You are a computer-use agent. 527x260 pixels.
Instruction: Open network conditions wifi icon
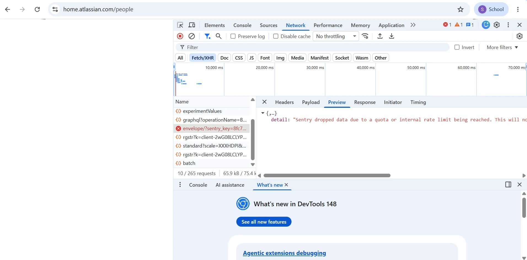(365, 36)
